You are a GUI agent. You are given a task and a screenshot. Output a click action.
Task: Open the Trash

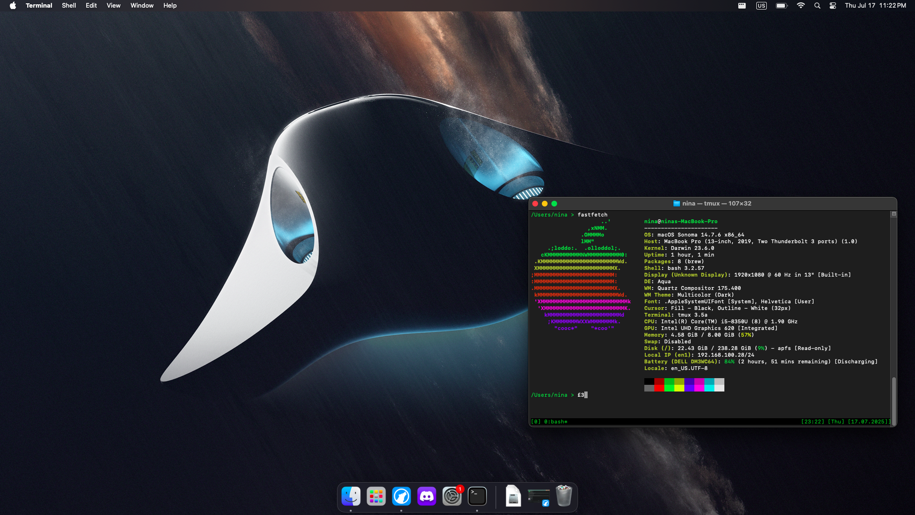(x=564, y=496)
